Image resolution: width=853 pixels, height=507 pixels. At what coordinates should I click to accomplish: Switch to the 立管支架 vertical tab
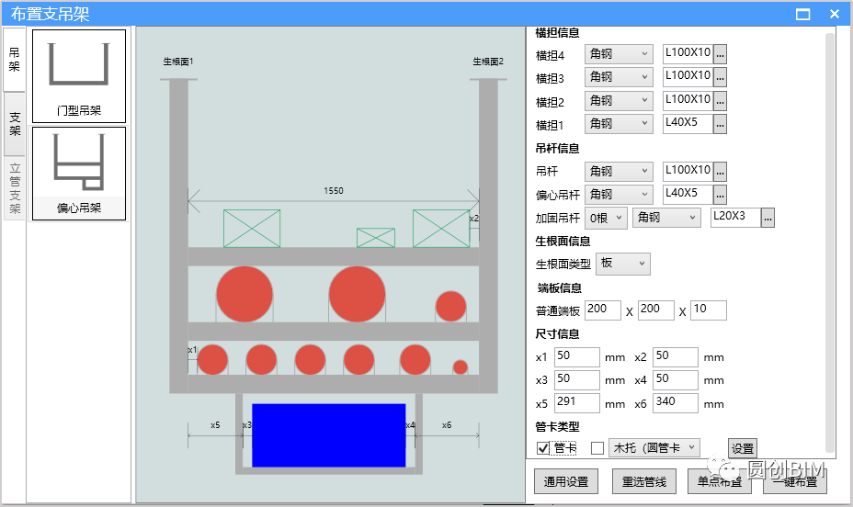pyautogui.click(x=14, y=188)
